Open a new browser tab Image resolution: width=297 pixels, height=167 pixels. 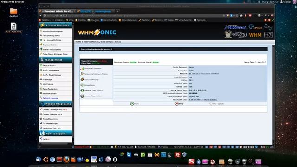coord(117,11)
